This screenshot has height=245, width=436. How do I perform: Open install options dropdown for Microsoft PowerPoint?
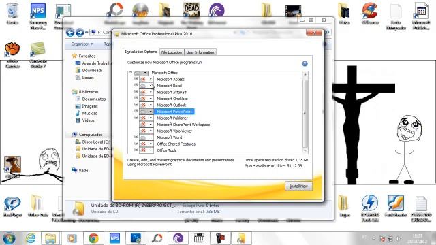tap(146, 112)
